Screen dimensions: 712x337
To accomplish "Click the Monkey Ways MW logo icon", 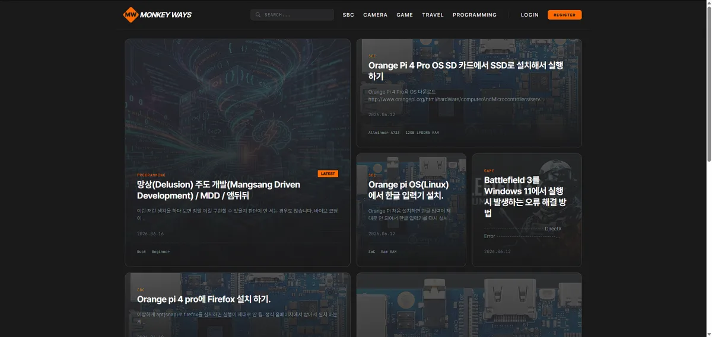I will [x=131, y=15].
